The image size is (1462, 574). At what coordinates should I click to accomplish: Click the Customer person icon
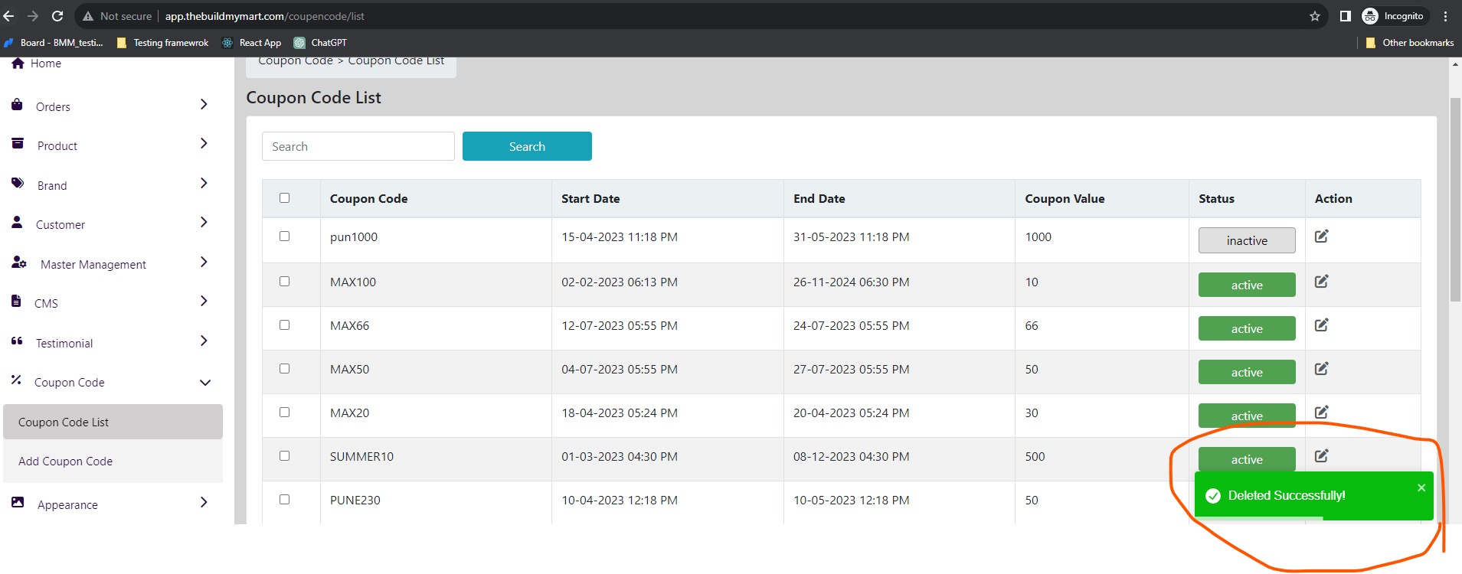tap(17, 223)
